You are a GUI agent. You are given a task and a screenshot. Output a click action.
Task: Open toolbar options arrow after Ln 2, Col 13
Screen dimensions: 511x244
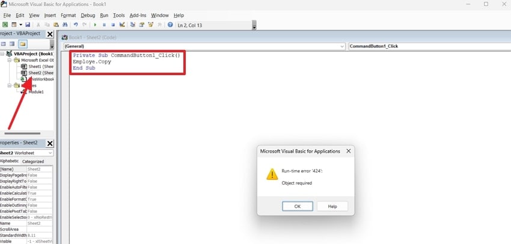coord(254,25)
